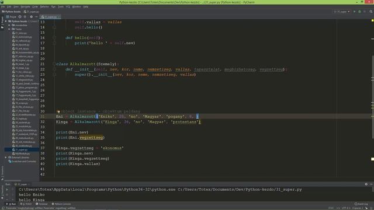Open the Run tool window tab at the bottom
The image size is (374, 210).
[x=11, y=204]
